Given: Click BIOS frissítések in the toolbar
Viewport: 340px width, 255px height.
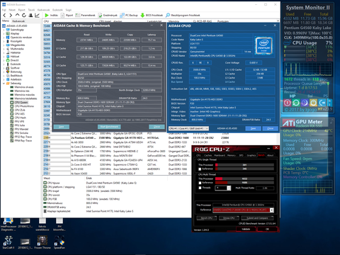Looking at the screenshot, I should click(152, 16).
